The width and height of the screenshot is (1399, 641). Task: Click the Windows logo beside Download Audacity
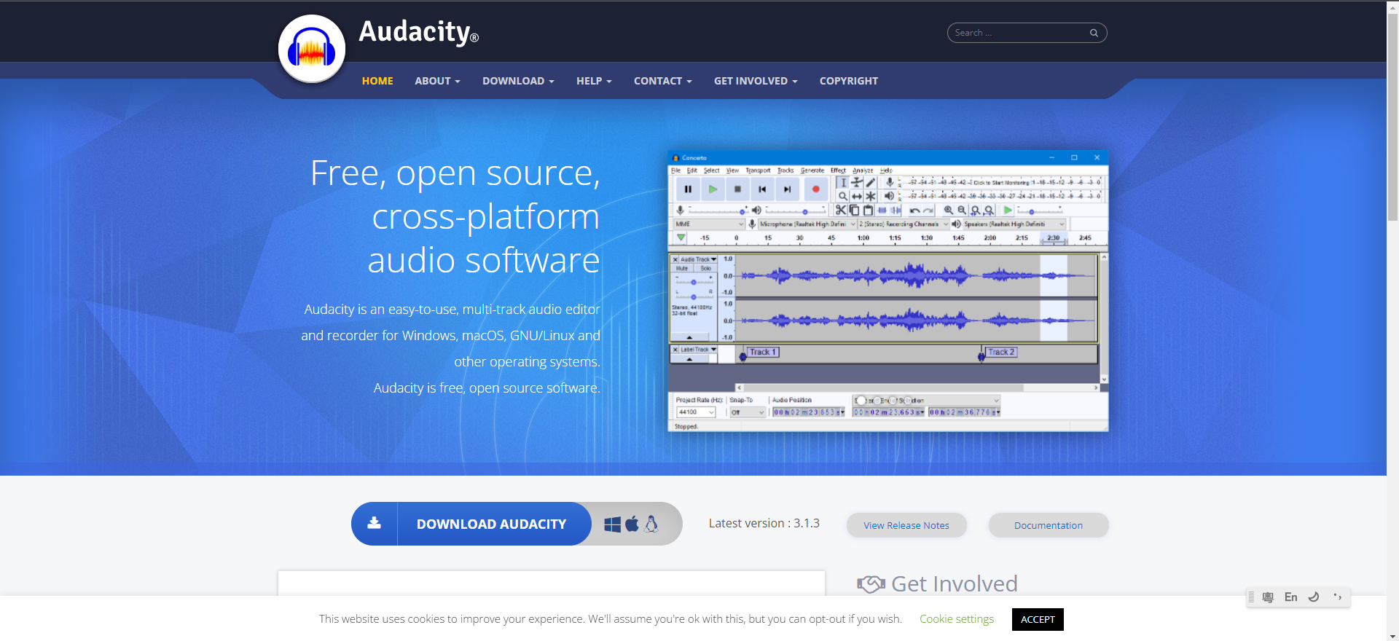tap(612, 524)
